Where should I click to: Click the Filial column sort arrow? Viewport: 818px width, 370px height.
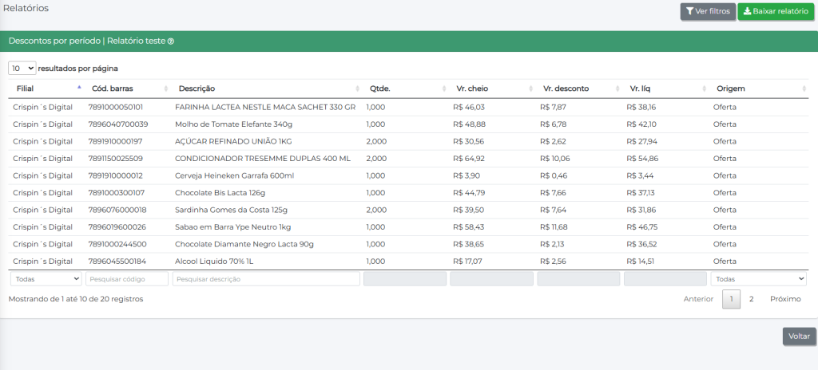79,88
